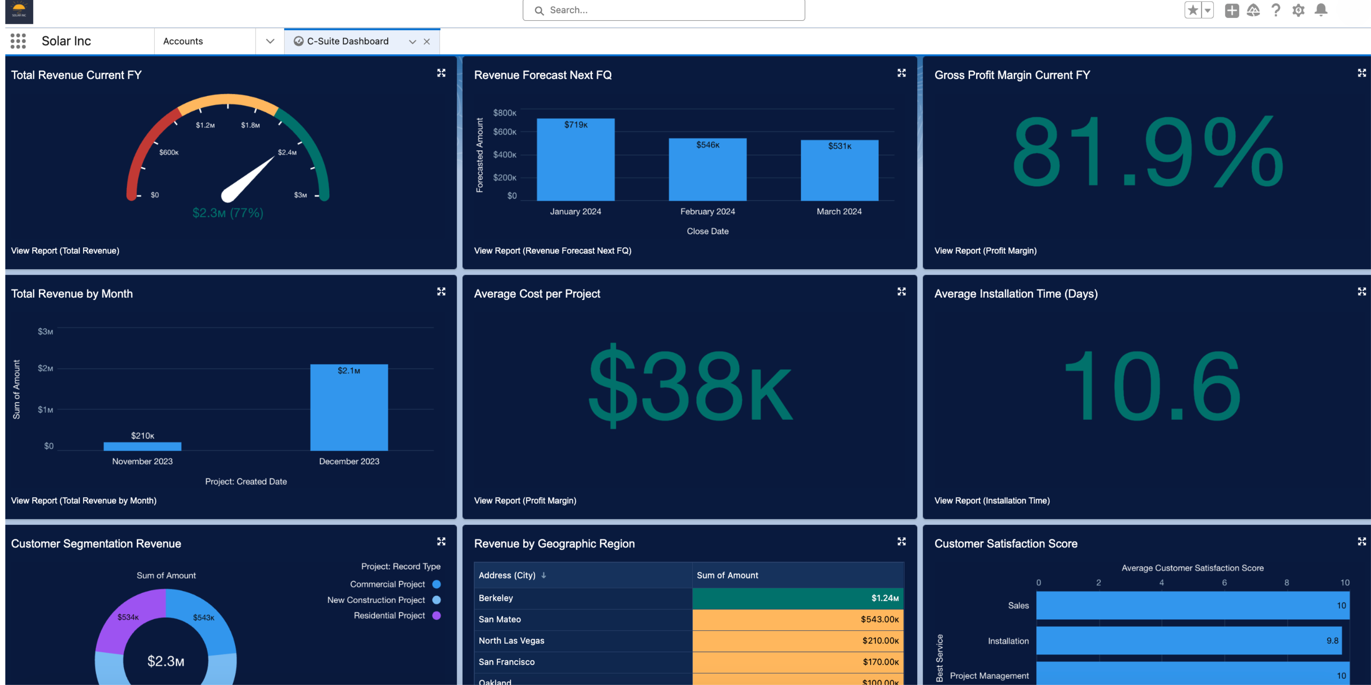1371x685 pixels.
Task: Open the setup gear icon
Action: tap(1298, 10)
